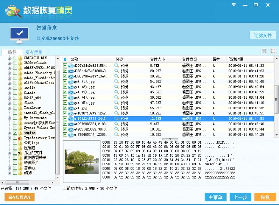
Task: Expand the My Documents folder node
Action: click(x=10, y=118)
